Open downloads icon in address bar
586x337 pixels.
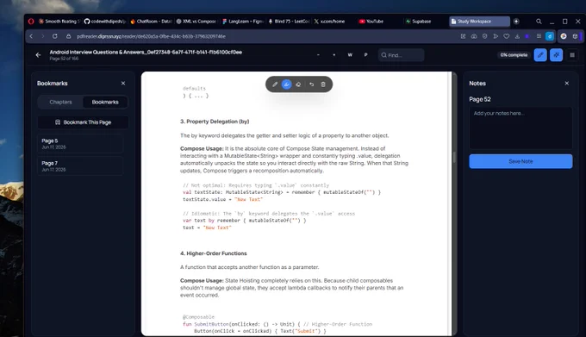[x=517, y=36]
